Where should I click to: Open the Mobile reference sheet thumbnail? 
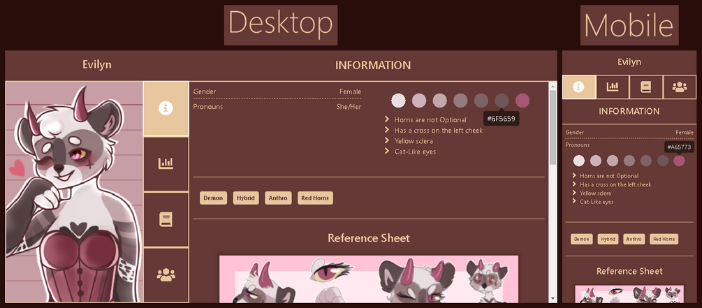click(x=629, y=293)
